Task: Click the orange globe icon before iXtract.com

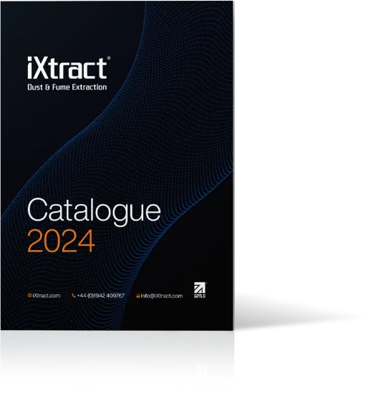Action: 29,295
